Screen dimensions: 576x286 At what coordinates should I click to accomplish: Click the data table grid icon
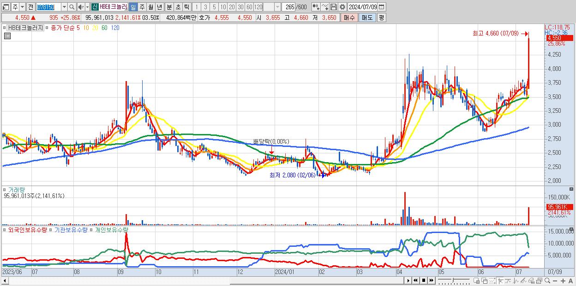pos(6,36)
